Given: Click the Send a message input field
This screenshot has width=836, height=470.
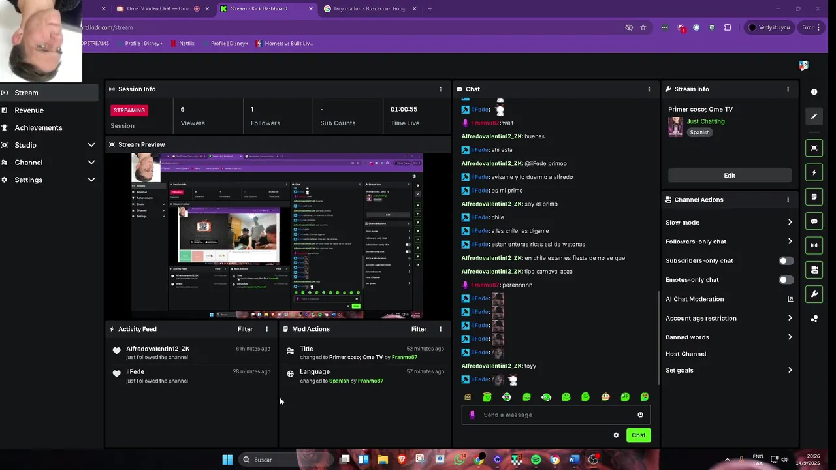Looking at the screenshot, I should tap(556, 415).
